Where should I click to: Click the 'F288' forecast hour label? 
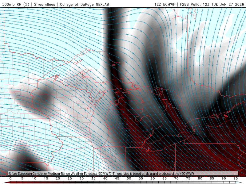click(184, 4)
